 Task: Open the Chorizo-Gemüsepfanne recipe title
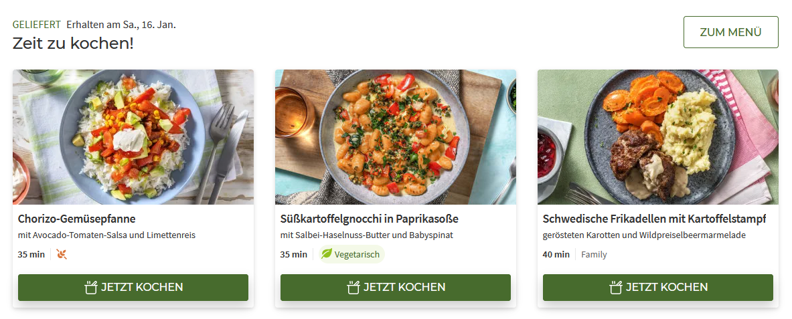(x=77, y=219)
